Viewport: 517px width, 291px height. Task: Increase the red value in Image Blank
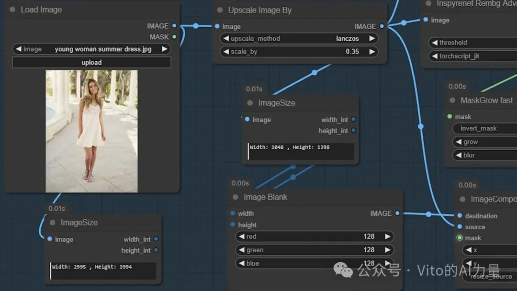(388, 236)
